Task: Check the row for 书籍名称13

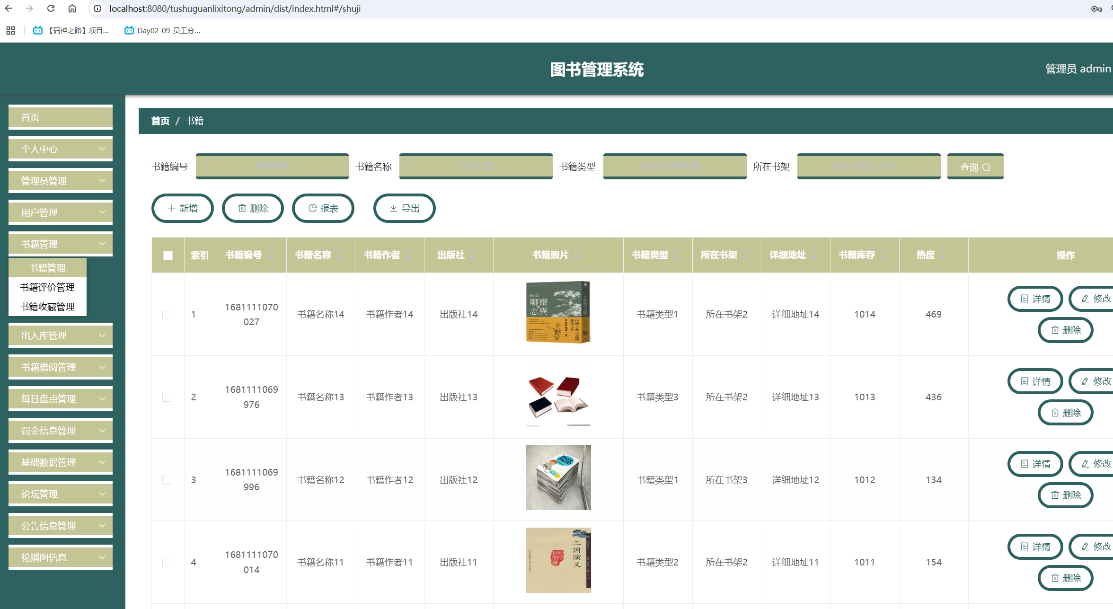Action: (x=167, y=397)
